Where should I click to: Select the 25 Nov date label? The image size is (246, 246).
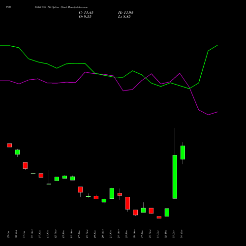(x=126, y=234)
